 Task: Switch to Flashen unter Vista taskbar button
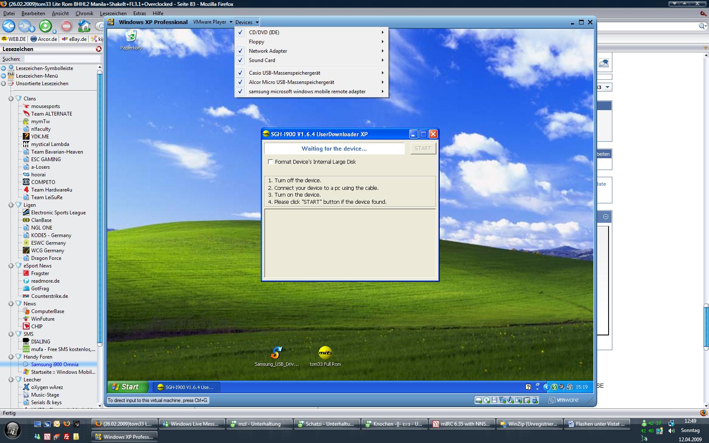(597, 424)
